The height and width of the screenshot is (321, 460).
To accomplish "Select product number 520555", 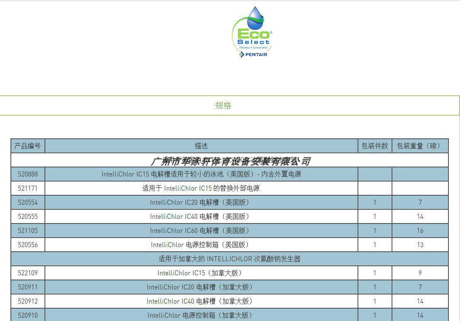I will (x=27, y=216).
